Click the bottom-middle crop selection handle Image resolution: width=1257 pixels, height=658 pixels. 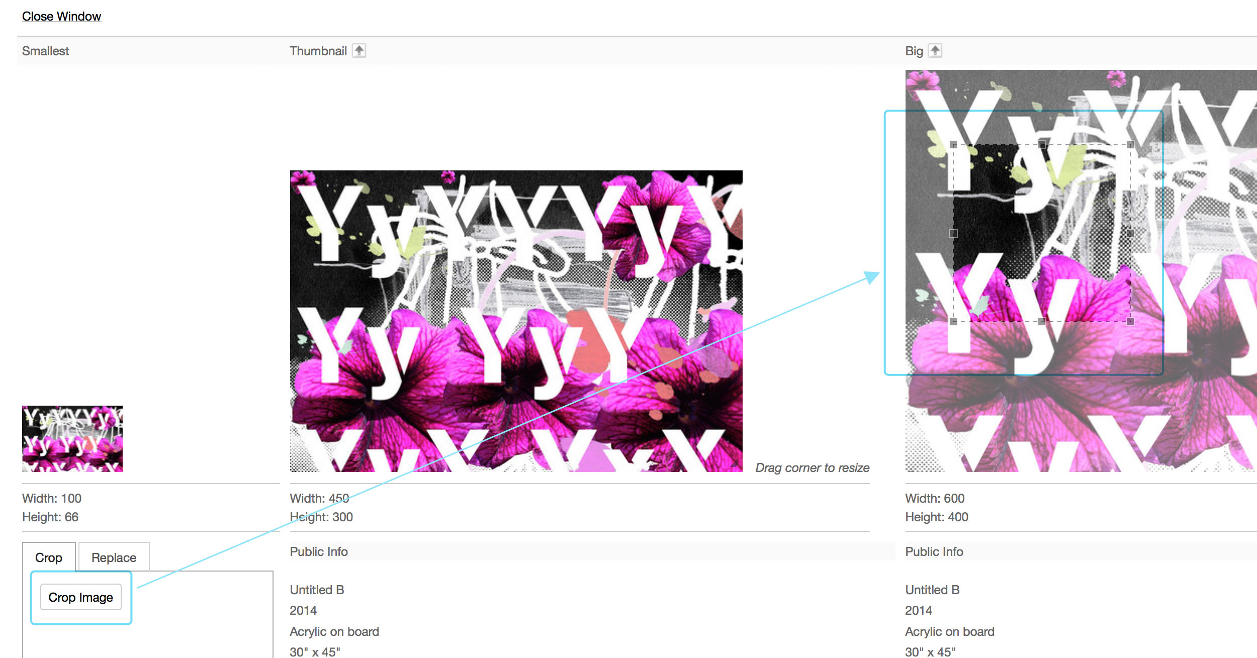click(1042, 322)
